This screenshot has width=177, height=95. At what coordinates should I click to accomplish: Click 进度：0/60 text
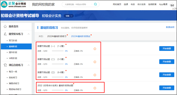(x=42, y=51)
